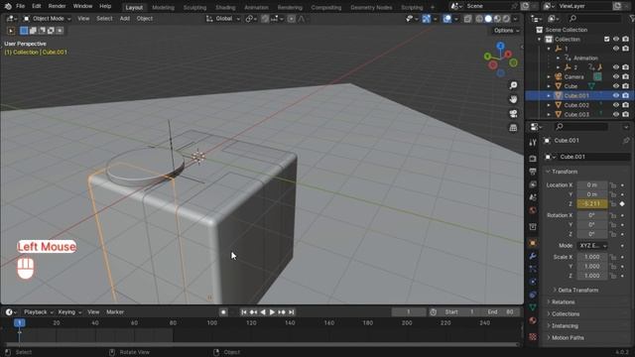The height and width of the screenshot is (357, 635).
Task: Toggle X-ray mode
Action: (467, 19)
